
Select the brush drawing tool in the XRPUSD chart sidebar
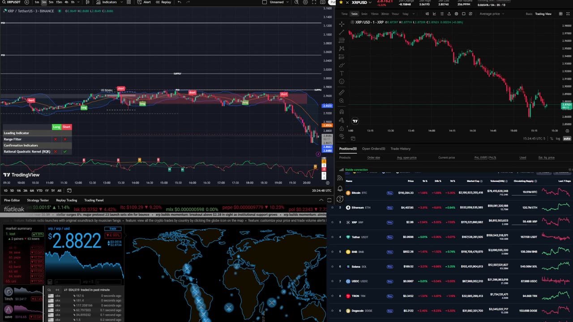click(342, 65)
